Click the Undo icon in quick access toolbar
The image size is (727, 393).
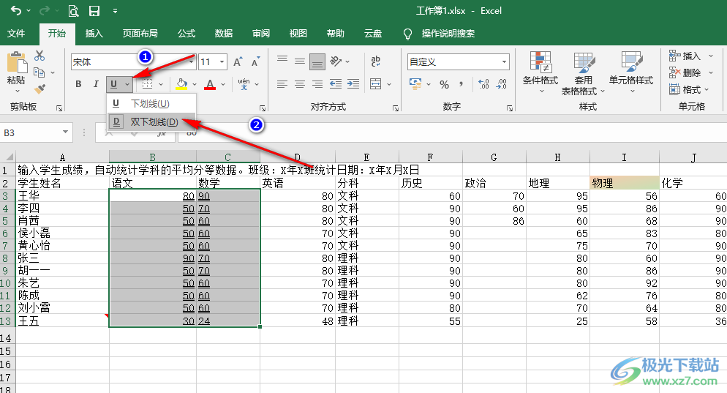click(x=16, y=10)
